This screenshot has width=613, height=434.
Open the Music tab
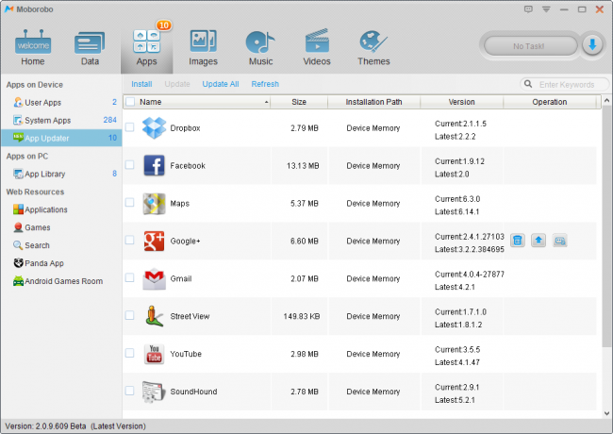point(260,48)
